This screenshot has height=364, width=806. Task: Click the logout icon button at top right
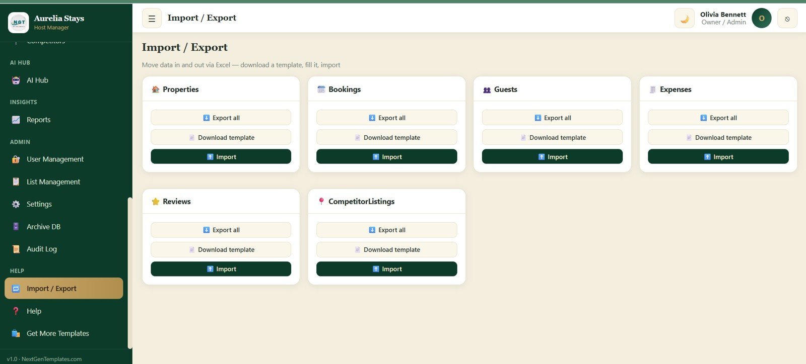(x=787, y=19)
